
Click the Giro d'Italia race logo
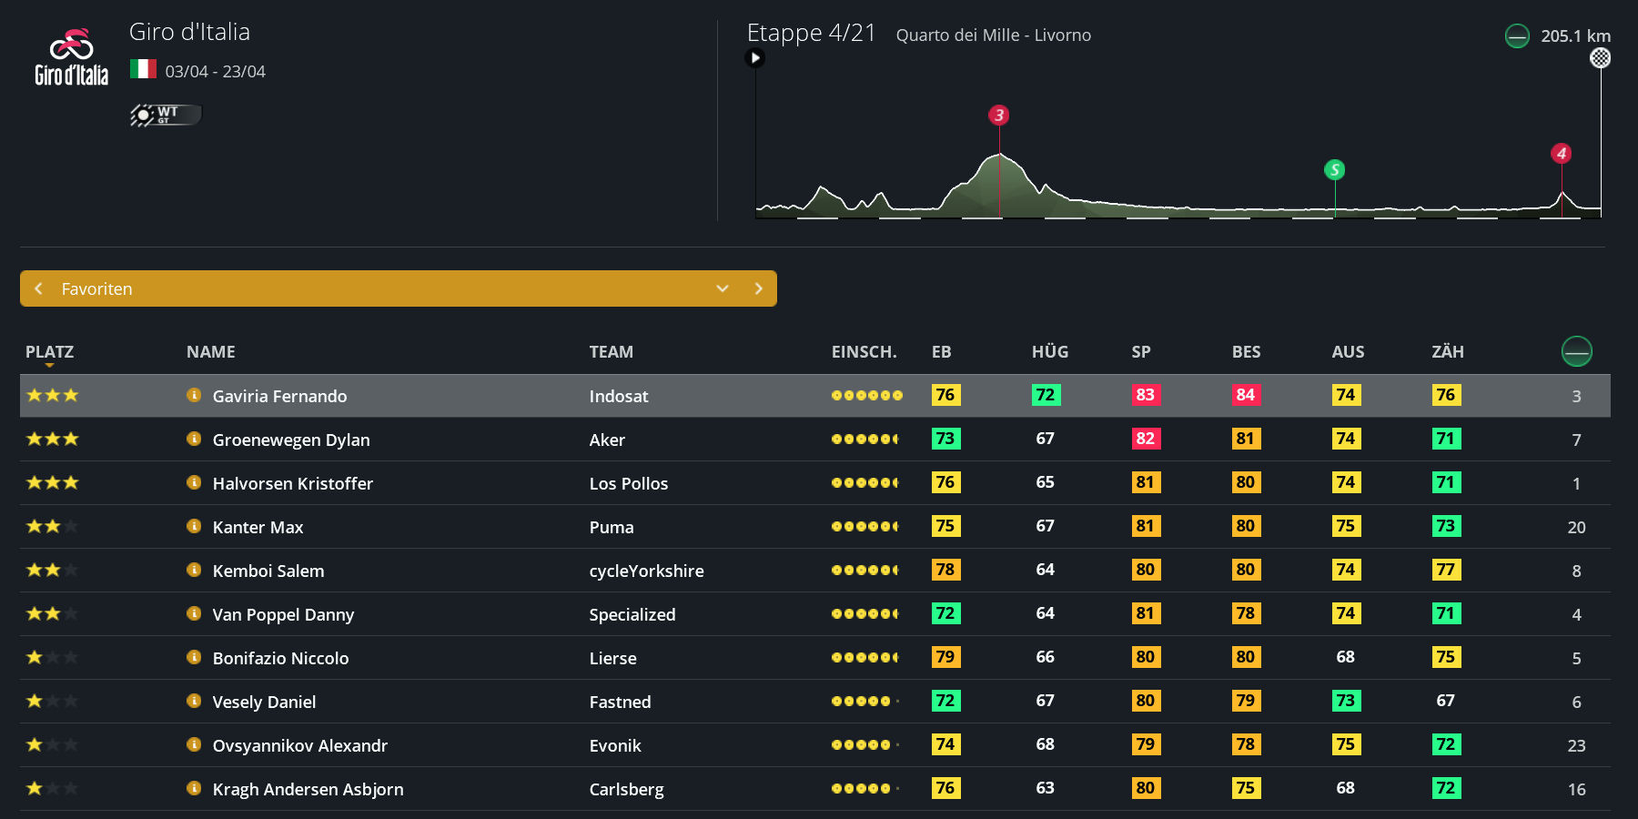click(x=71, y=57)
